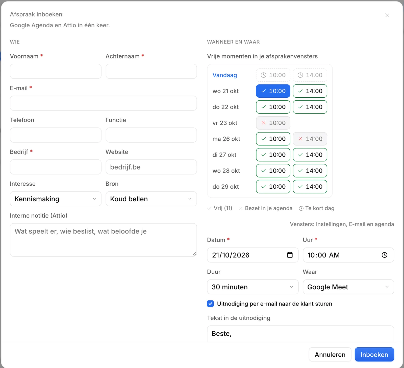Click the occupied vr 23 okt 10:00 slot
Image resolution: width=404 pixels, height=368 pixels.
273,123
